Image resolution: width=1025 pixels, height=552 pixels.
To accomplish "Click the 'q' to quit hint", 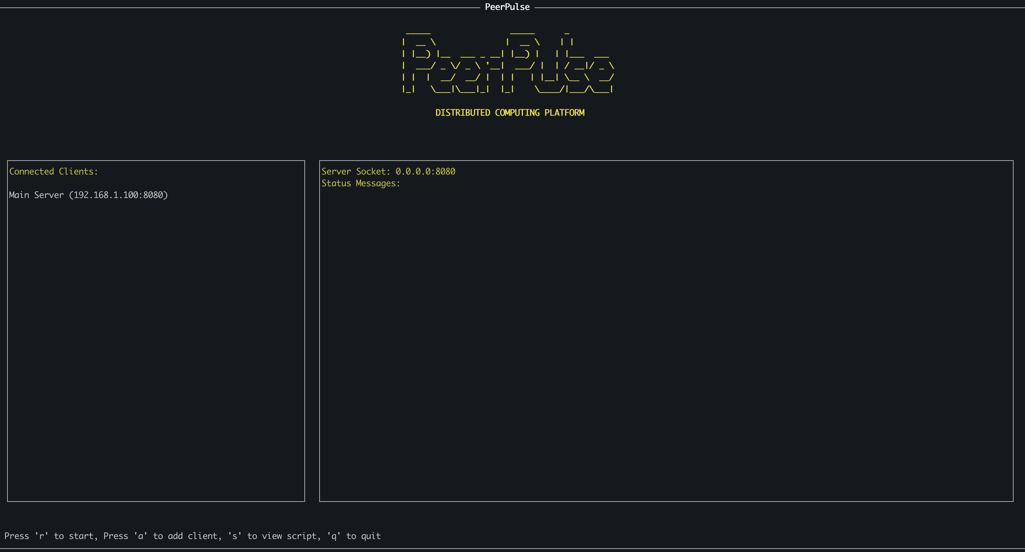I will (x=354, y=536).
